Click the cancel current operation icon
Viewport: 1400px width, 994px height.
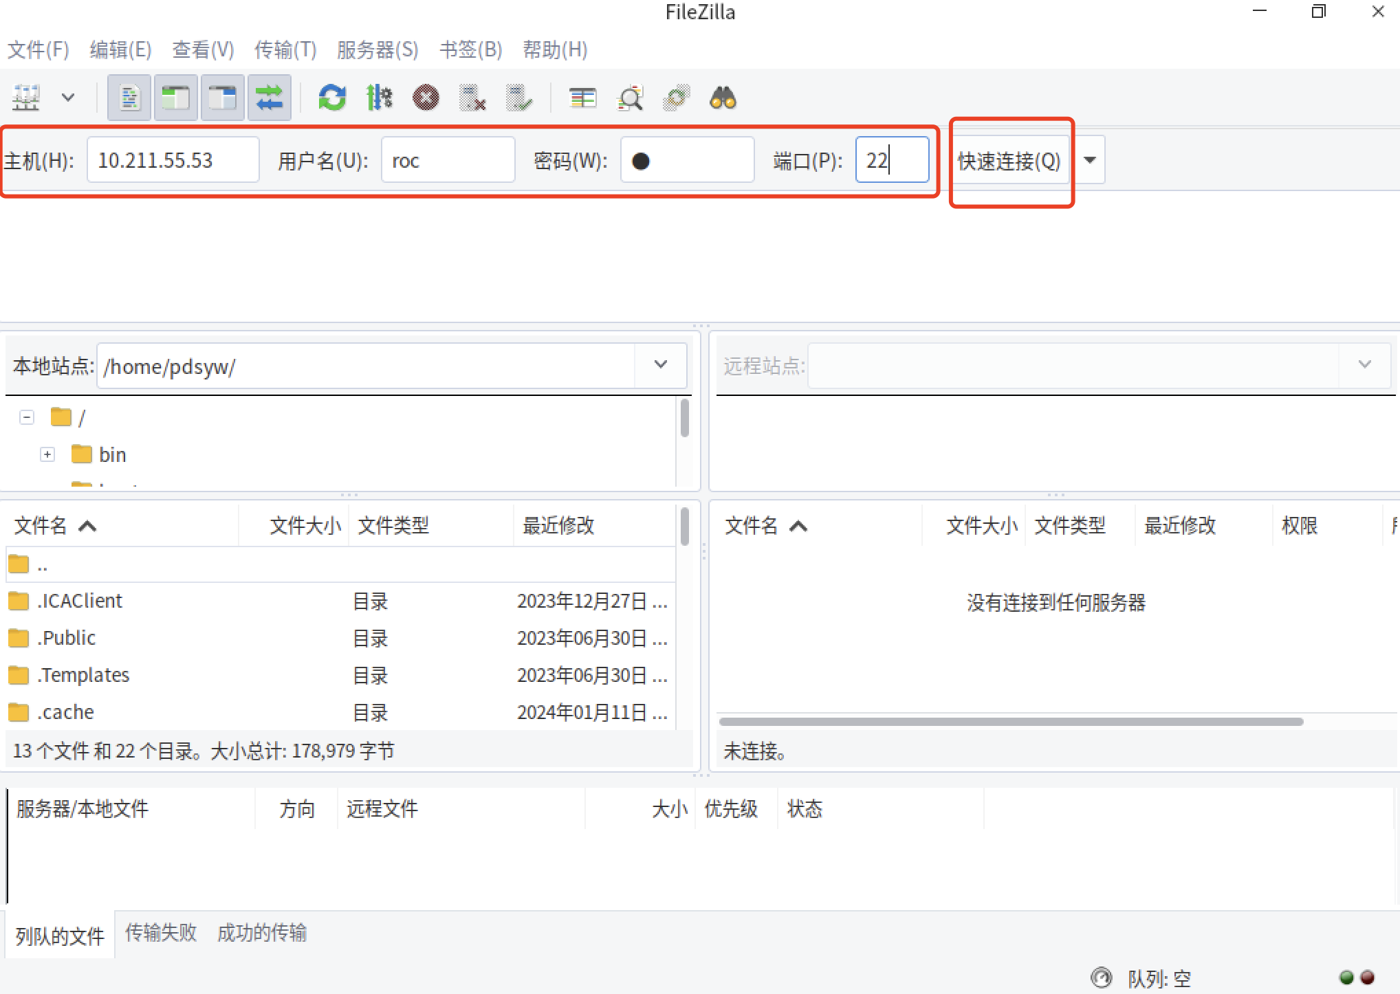[x=426, y=98]
